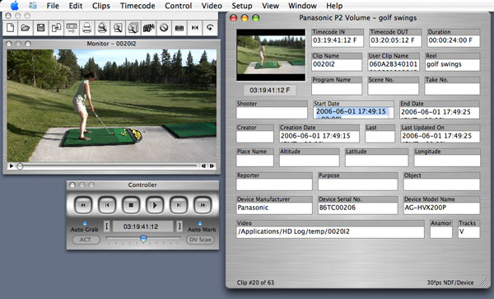Click the empty Program Name field

(337, 89)
